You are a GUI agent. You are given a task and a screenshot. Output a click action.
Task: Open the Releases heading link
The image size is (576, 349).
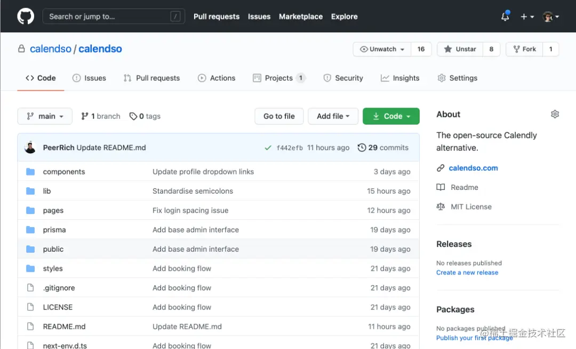pyautogui.click(x=454, y=244)
